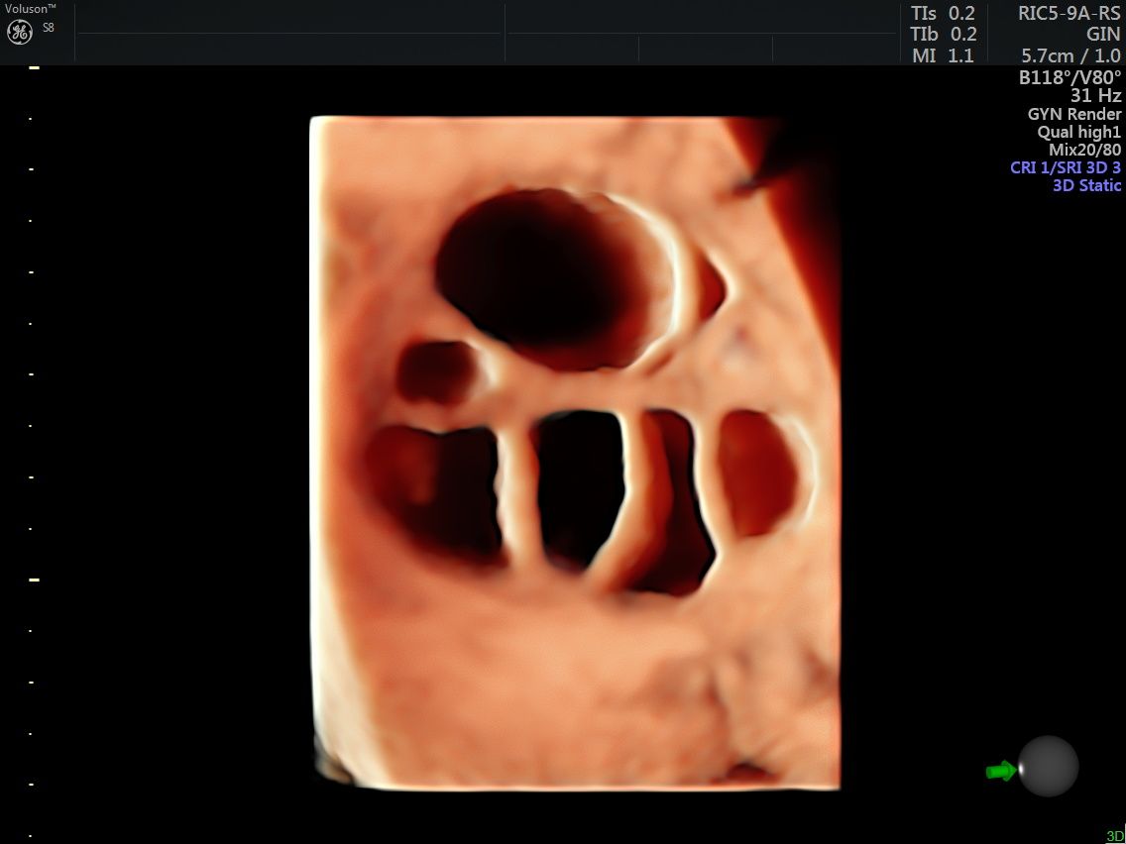
Task: Click the gray light source sphere
Action: (1048, 766)
